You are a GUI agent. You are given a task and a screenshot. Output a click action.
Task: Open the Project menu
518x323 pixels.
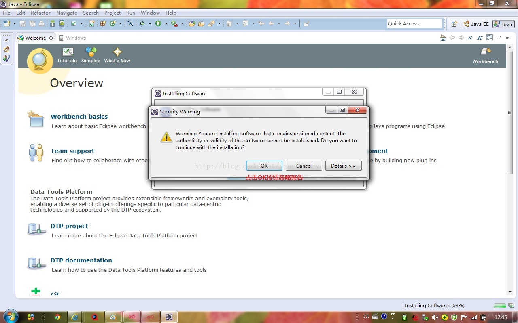(x=113, y=13)
